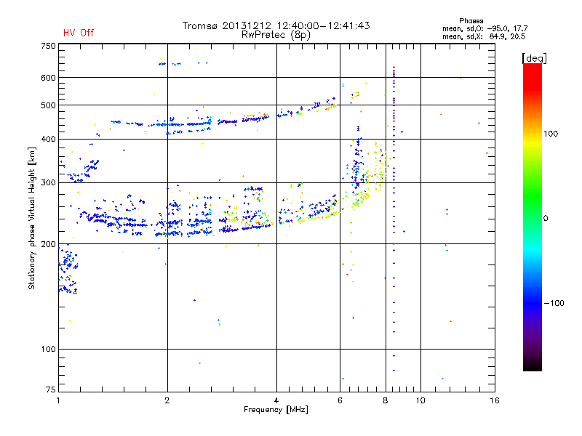The width and height of the screenshot is (582, 436).
Task: Click the 'RwPretec (8p)' subtitle
Action: point(276,35)
